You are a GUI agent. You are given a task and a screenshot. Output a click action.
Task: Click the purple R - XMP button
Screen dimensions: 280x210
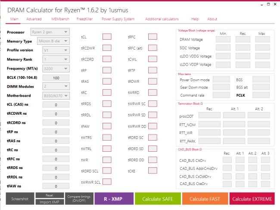tap(114, 198)
